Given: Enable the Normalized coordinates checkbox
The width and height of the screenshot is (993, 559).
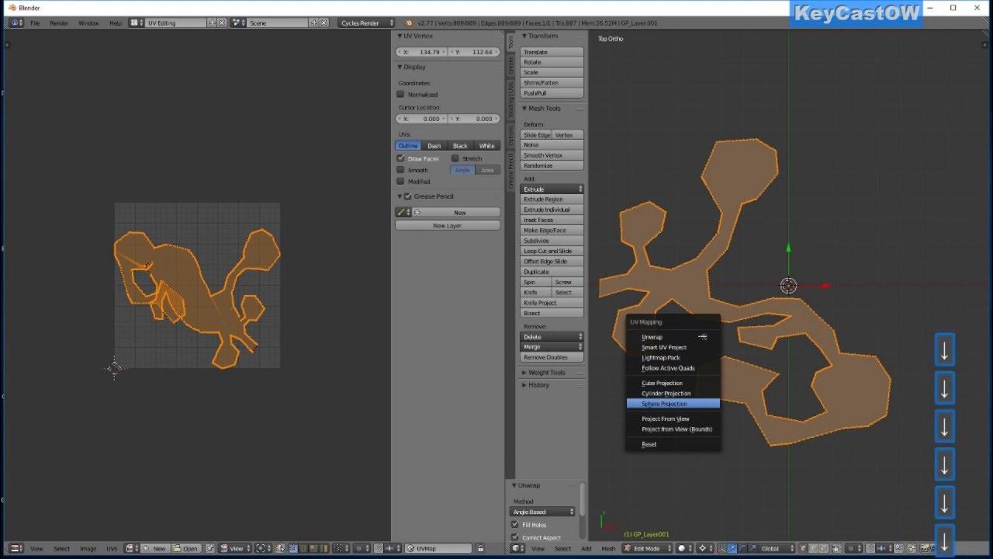Looking at the screenshot, I should coord(400,95).
